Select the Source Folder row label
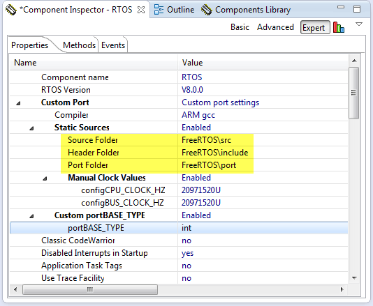 (93, 140)
